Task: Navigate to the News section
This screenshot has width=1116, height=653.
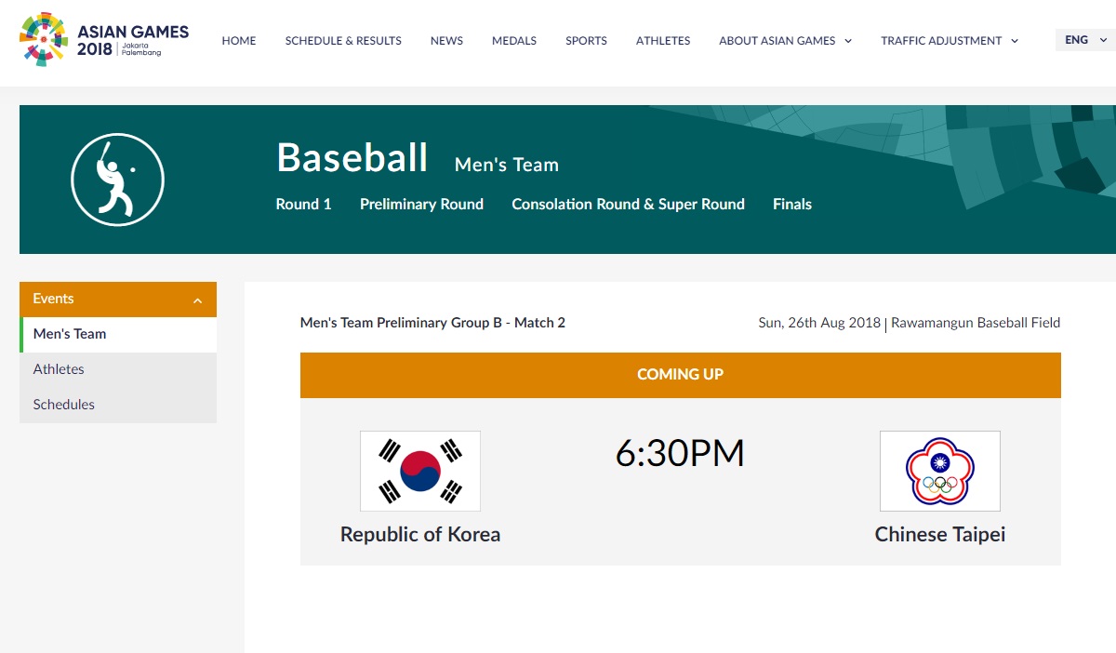Action: [446, 41]
